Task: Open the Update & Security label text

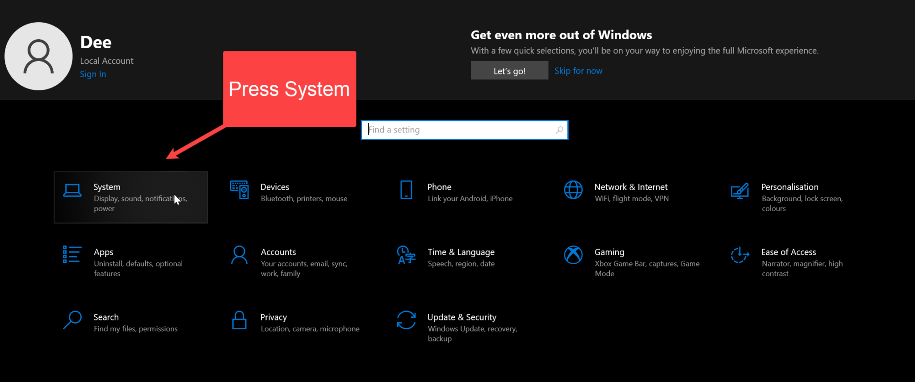Action: tap(462, 317)
